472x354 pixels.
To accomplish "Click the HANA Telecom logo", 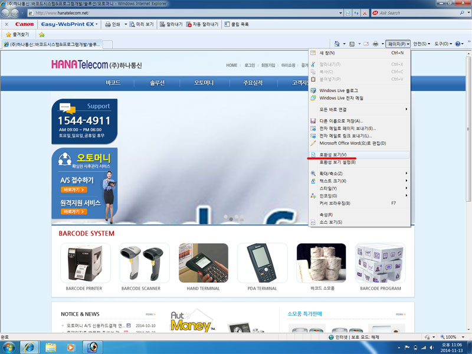I will [97, 64].
